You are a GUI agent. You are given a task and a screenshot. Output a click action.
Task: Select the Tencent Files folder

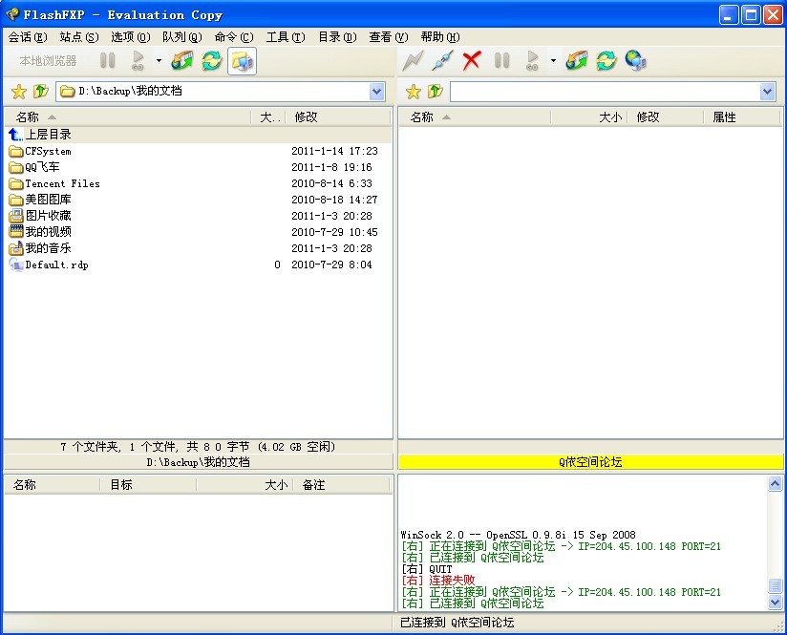(x=199, y=183)
